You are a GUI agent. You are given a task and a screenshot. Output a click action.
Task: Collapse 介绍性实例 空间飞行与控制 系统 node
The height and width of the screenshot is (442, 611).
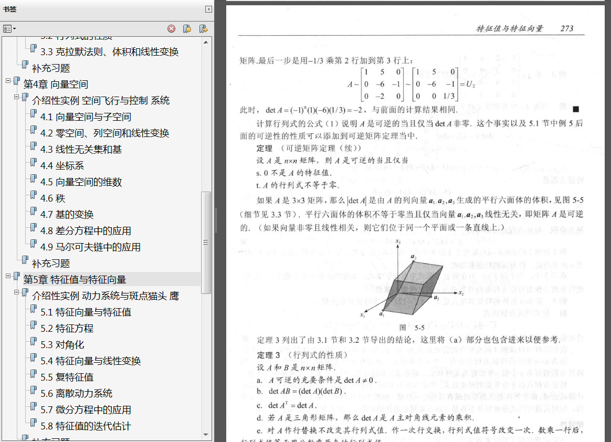16,97
